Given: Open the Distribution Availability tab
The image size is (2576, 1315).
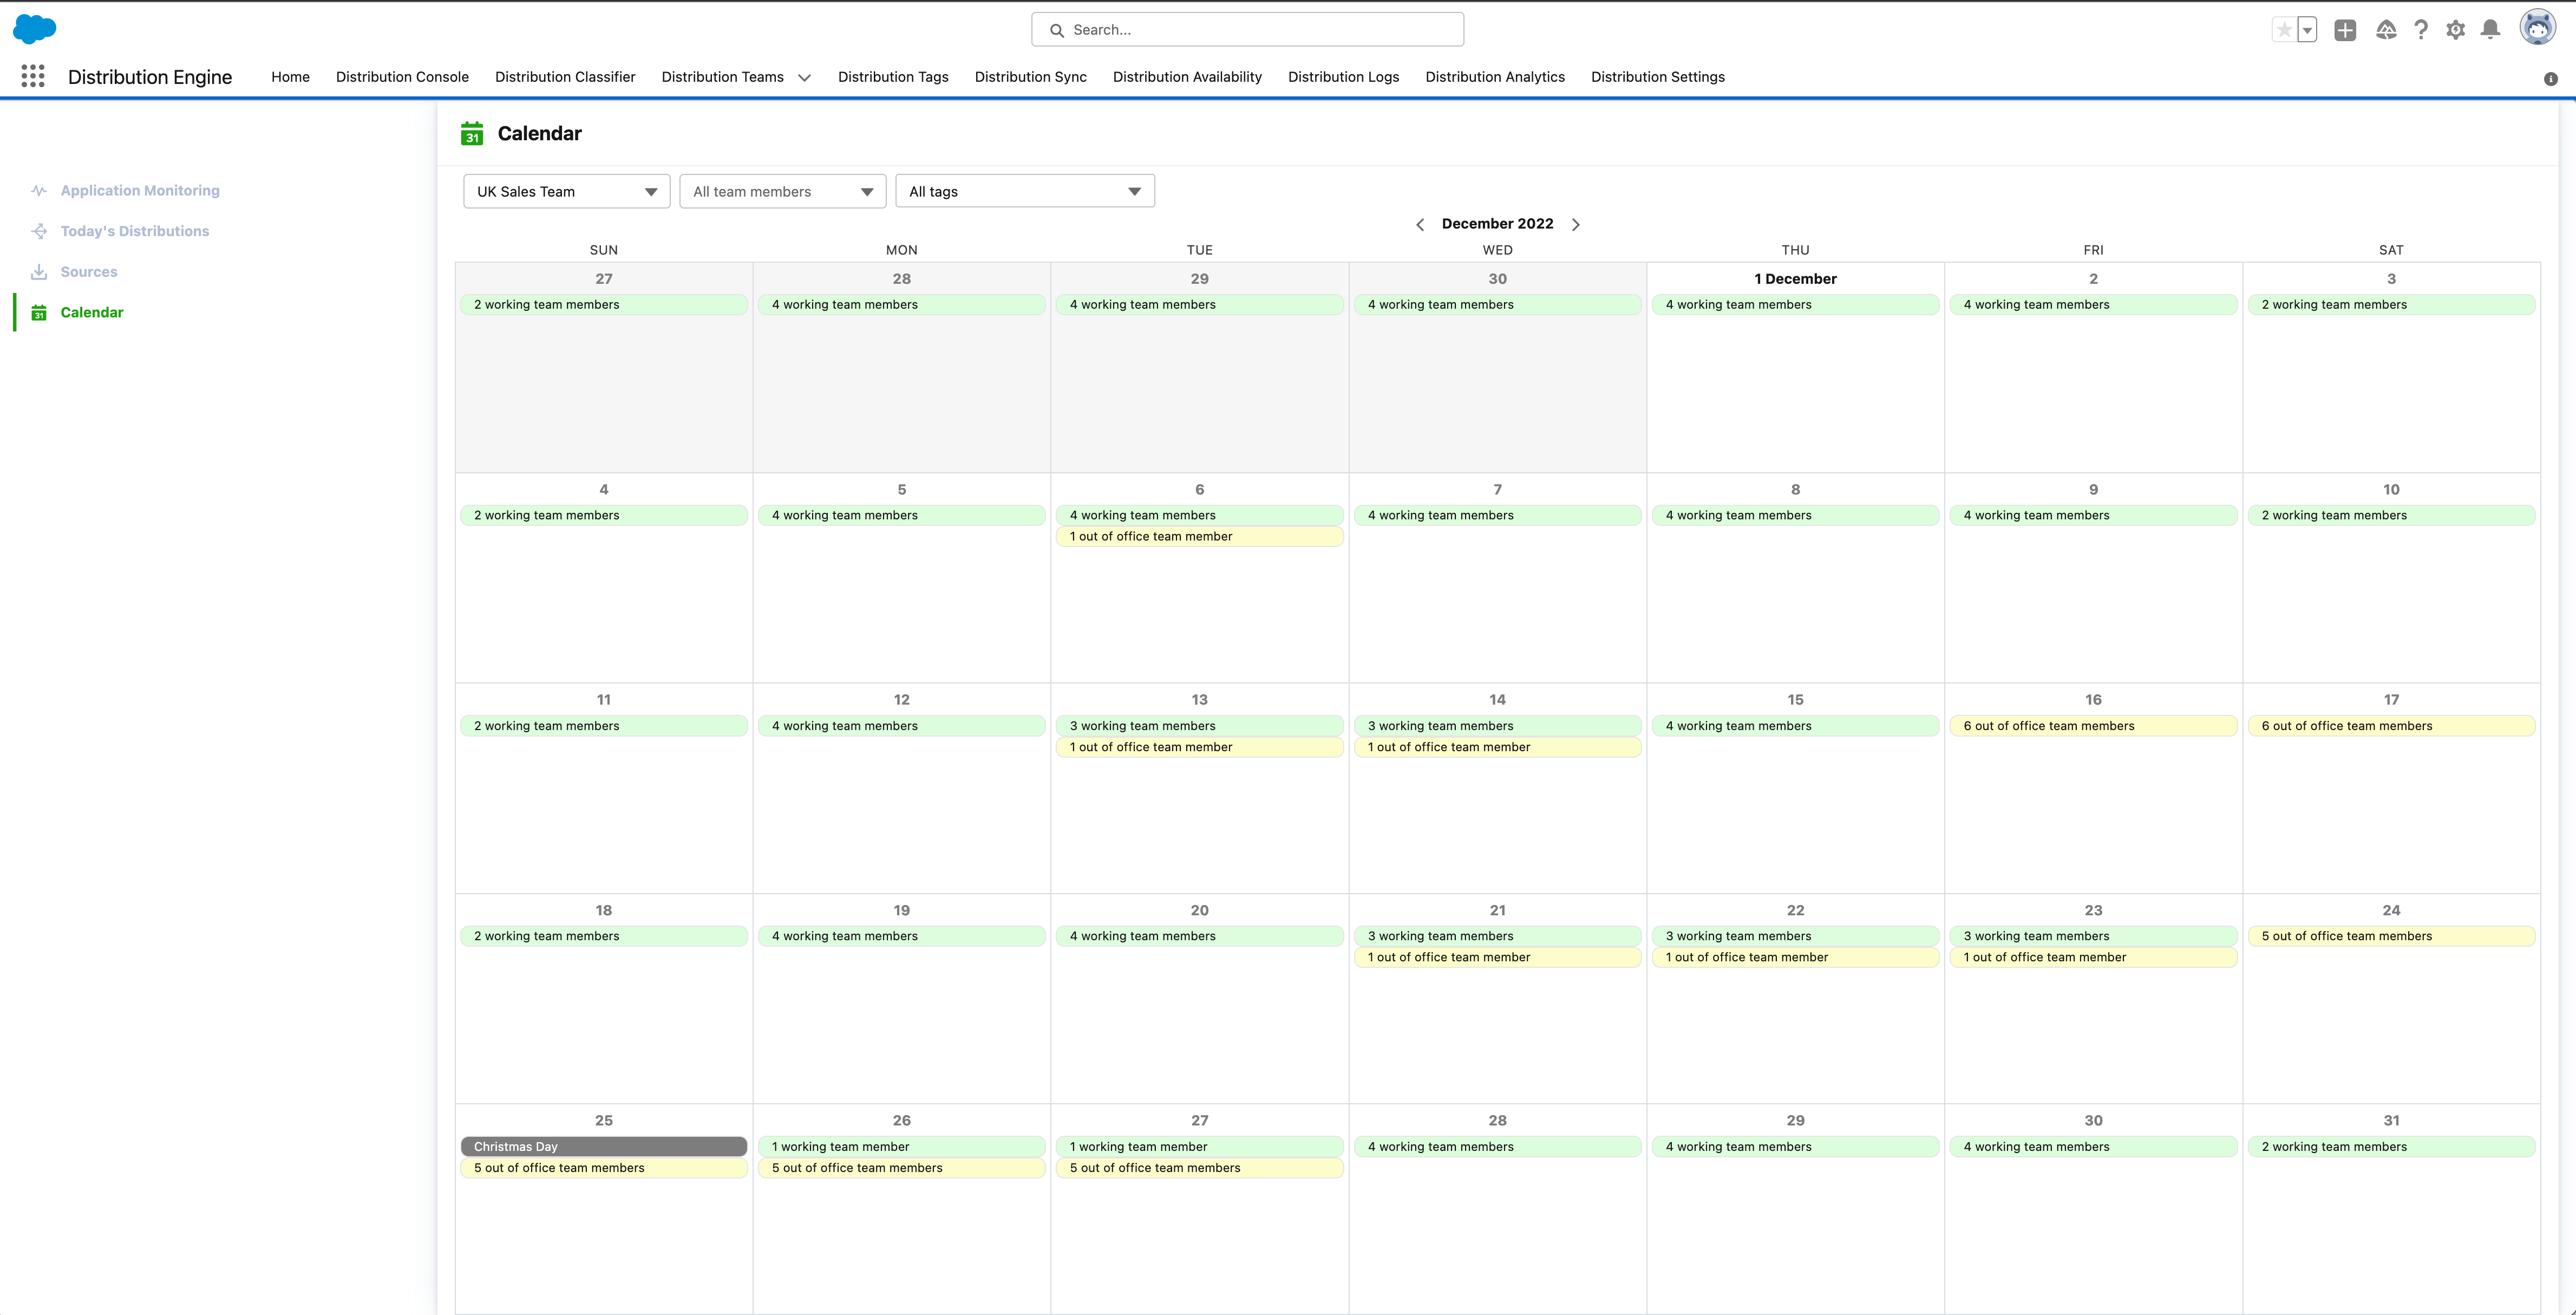Looking at the screenshot, I should click(1187, 77).
